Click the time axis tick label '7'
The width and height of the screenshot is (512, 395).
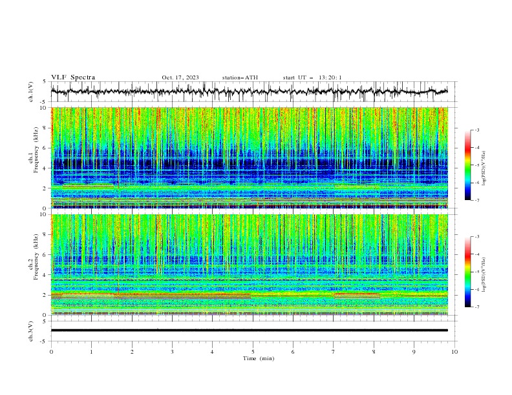pyautogui.click(x=334, y=352)
